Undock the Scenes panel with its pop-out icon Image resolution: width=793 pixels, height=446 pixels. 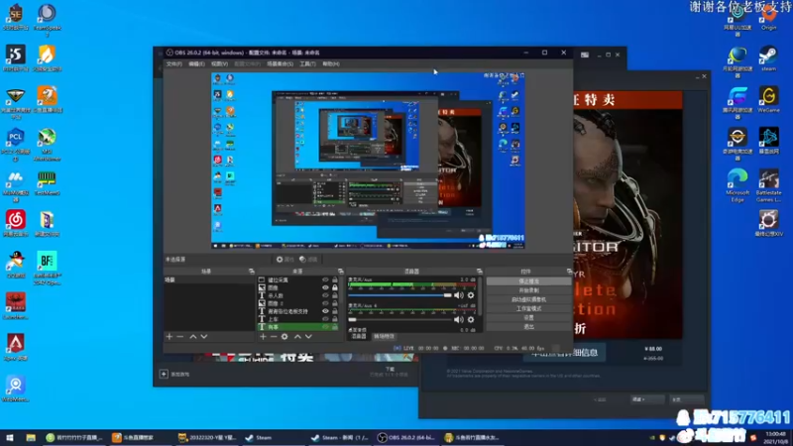click(x=252, y=272)
